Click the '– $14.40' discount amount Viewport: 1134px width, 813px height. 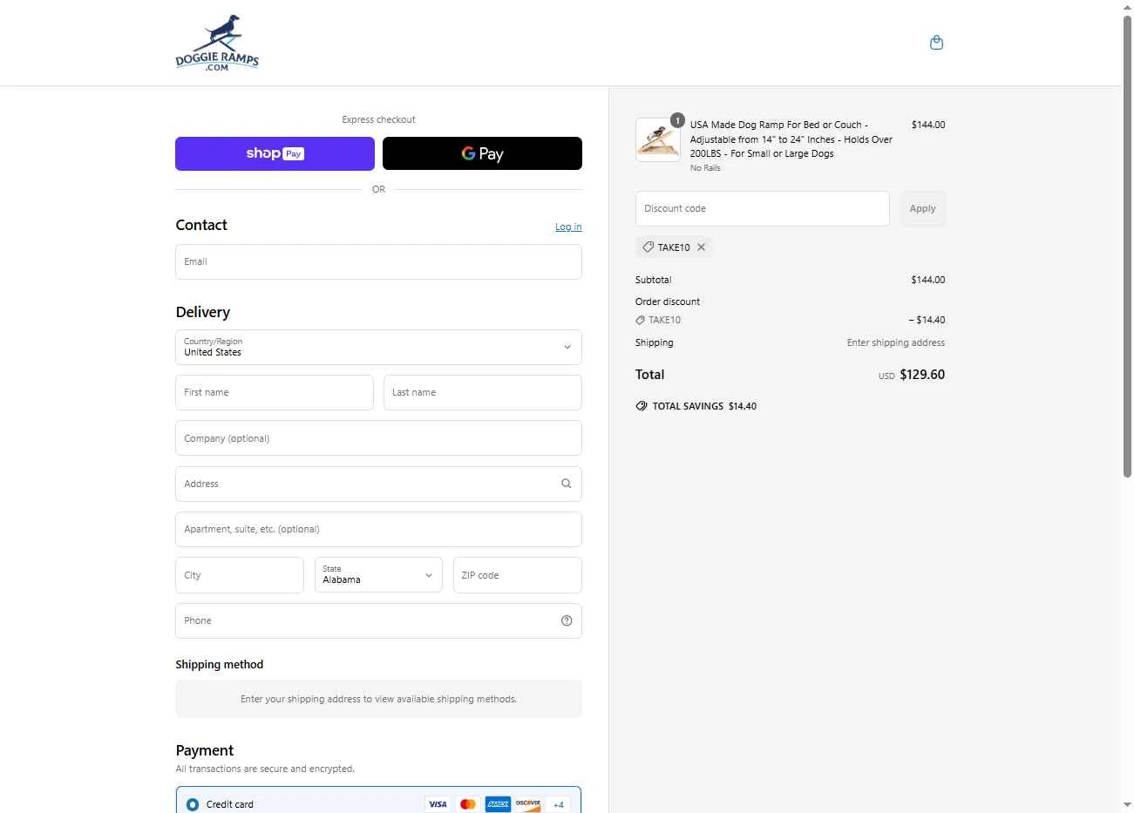pos(927,320)
